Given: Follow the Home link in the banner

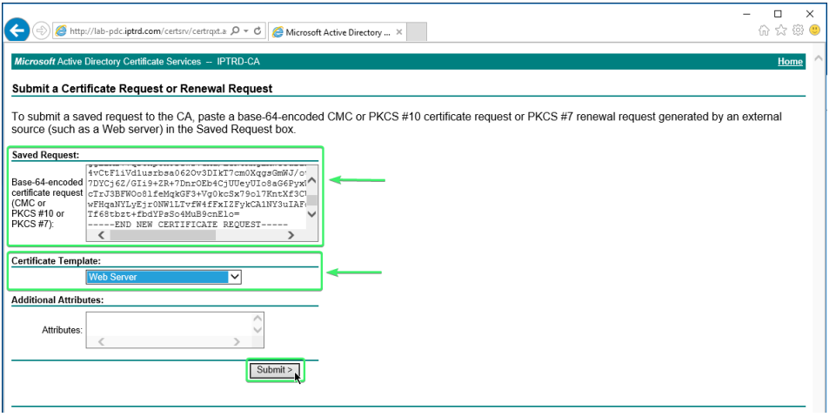Looking at the screenshot, I should [789, 62].
